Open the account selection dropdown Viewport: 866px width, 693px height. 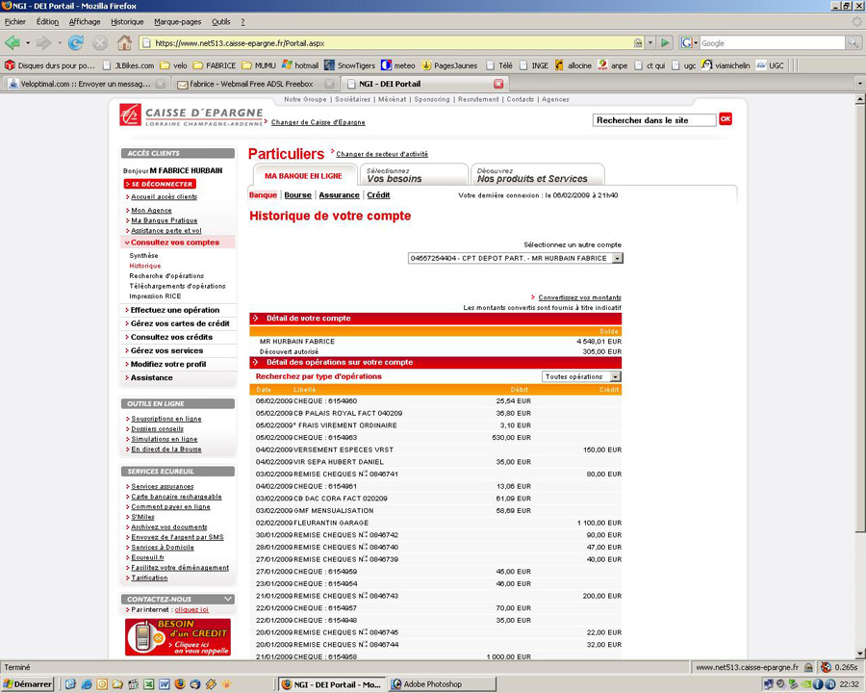point(617,258)
